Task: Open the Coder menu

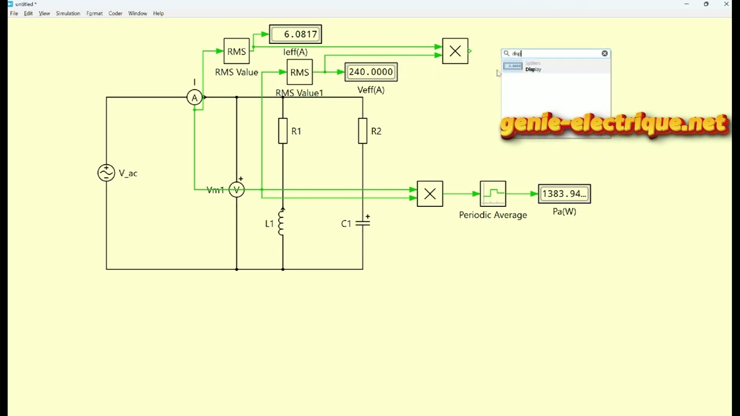Action: click(x=116, y=13)
